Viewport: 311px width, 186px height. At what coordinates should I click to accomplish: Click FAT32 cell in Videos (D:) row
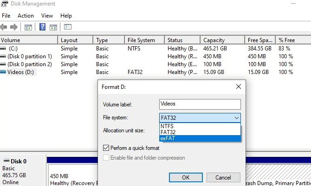135,72
